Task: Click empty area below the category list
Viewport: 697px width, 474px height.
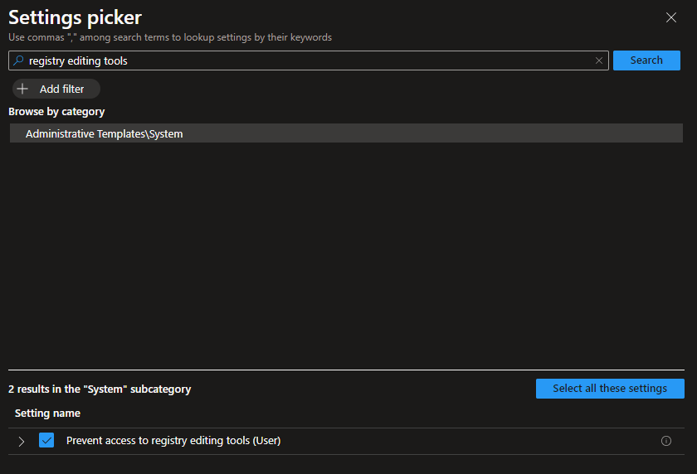Action: point(346,249)
